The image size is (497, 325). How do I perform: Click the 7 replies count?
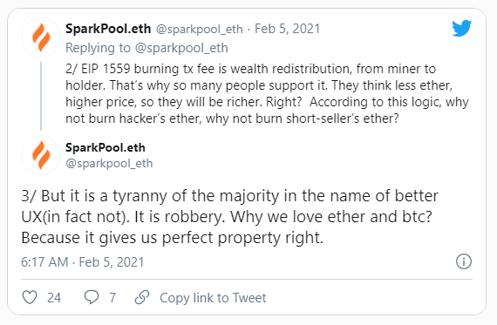pos(112,298)
